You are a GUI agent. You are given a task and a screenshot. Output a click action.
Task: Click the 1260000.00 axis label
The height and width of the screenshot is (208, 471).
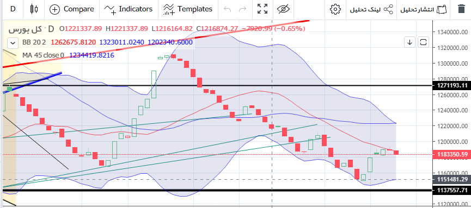pyautogui.click(x=453, y=95)
